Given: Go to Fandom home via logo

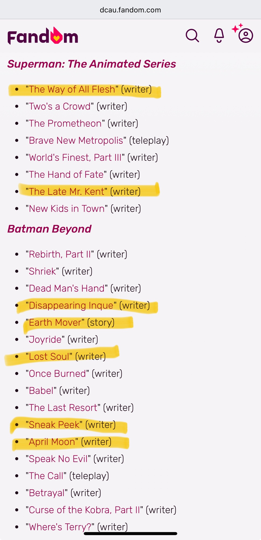Looking at the screenshot, I should point(43,36).
